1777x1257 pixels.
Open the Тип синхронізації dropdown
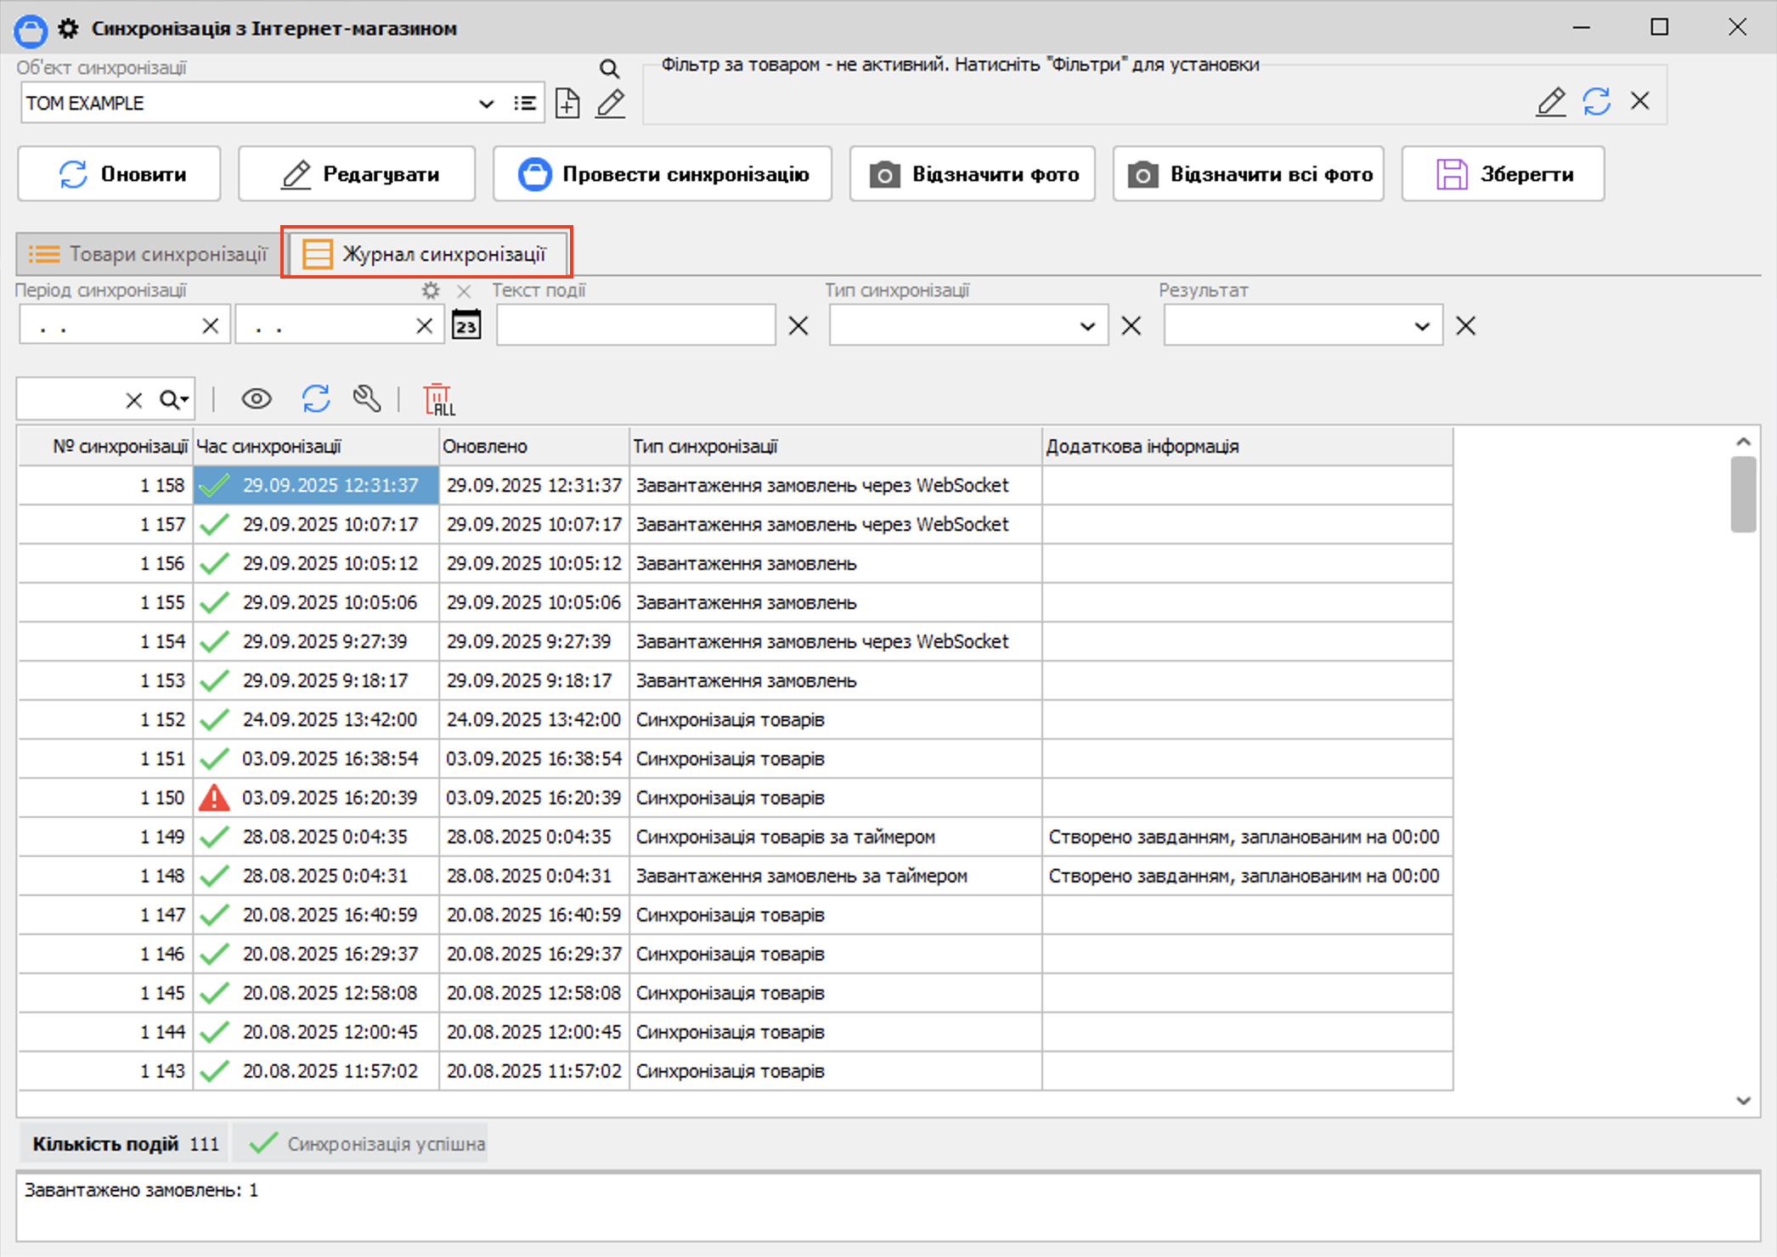1086,326
